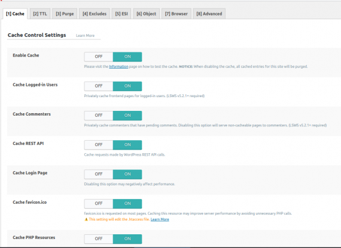Set Cache PHP Resources to ON
The width and height of the screenshot is (341, 248).
point(127,238)
